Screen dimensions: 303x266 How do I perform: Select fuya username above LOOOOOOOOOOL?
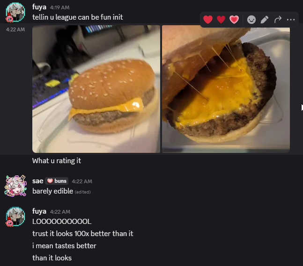(39, 211)
